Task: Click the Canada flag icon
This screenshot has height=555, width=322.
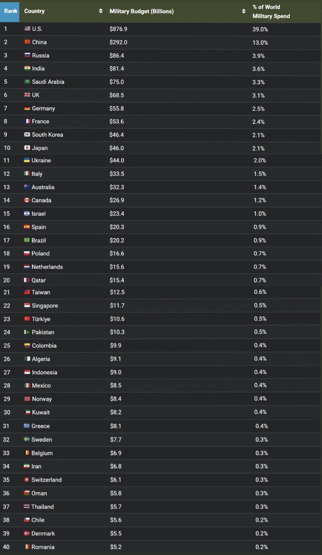Action: [x=27, y=200]
